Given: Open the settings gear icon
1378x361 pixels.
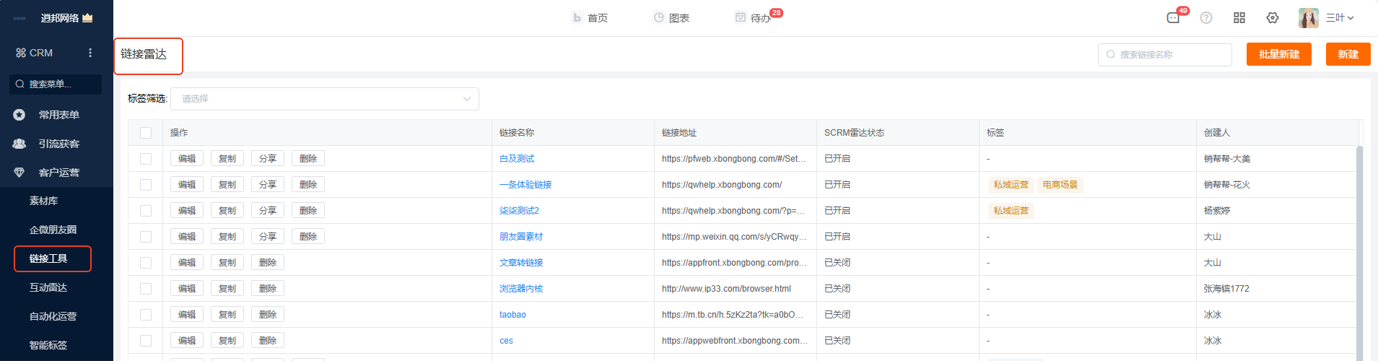Looking at the screenshot, I should click(x=1273, y=18).
